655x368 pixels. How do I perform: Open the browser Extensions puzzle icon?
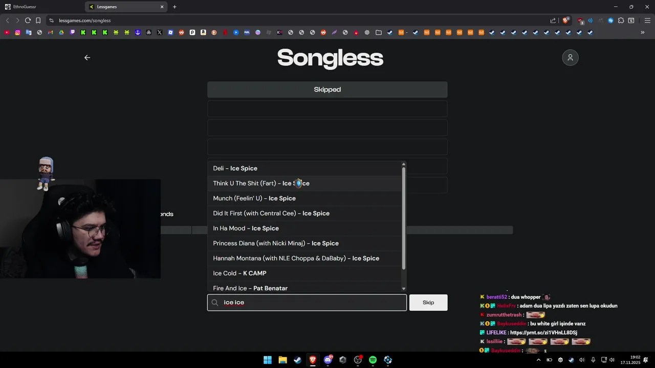pos(621,20)
